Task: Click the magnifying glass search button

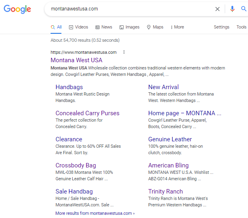Action: tap(244, 9)
